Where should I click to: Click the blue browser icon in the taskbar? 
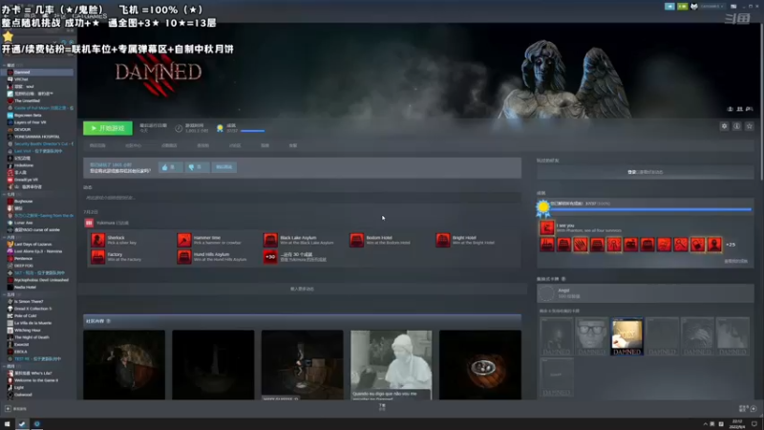tap(36, 424)
